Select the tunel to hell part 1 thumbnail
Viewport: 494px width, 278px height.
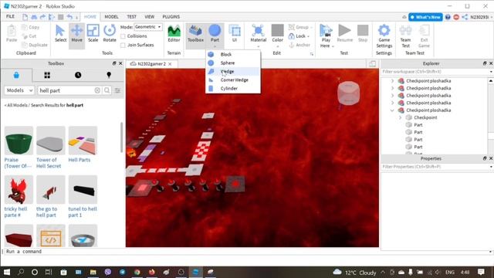(83, 189)
